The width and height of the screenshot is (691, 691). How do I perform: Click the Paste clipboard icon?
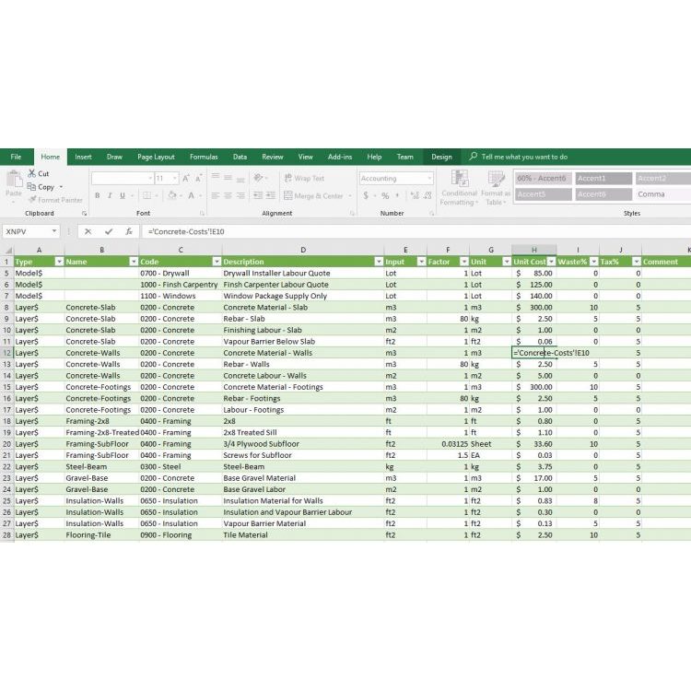pyautogui.click(x=14, y=180)
